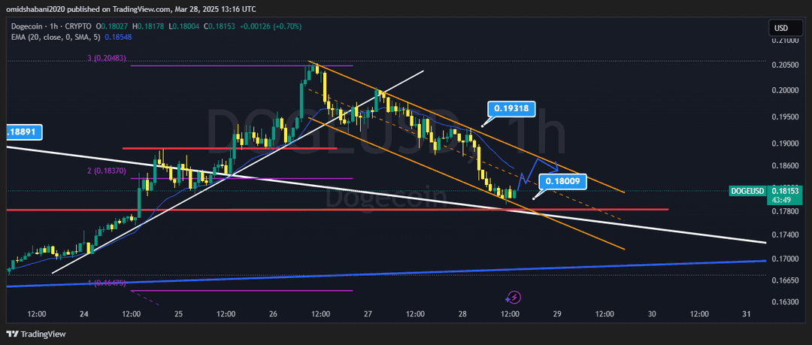Click date 30 on the time axis

click(x=652, y=314)
